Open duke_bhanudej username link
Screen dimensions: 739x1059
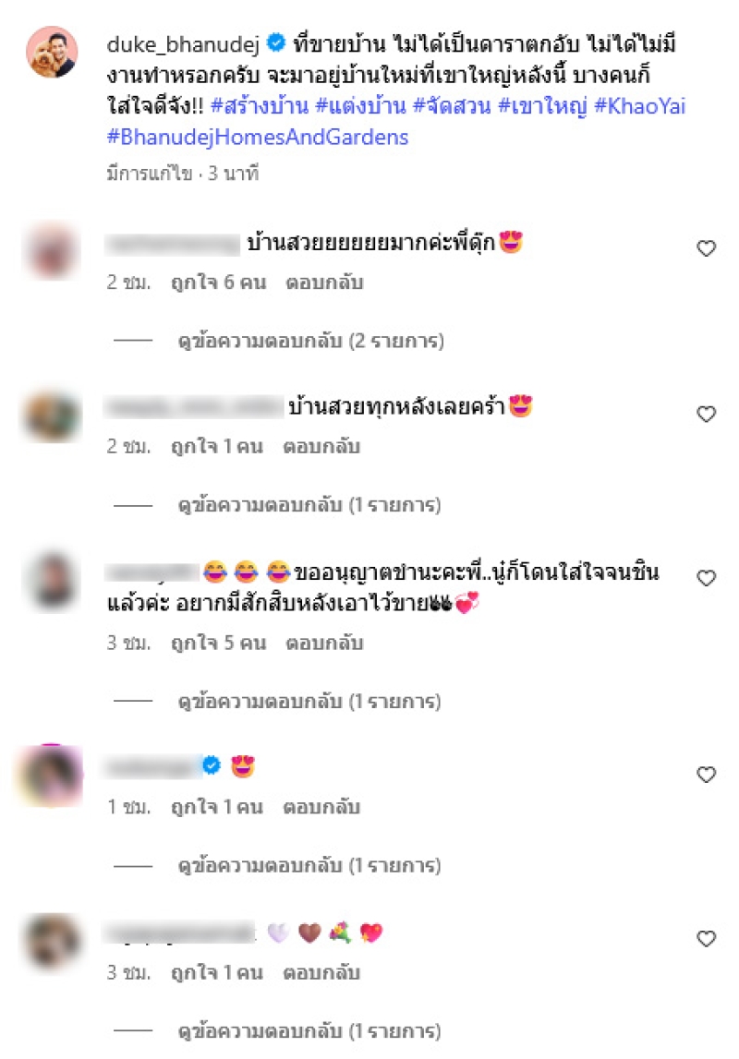(x=183, y=44)
